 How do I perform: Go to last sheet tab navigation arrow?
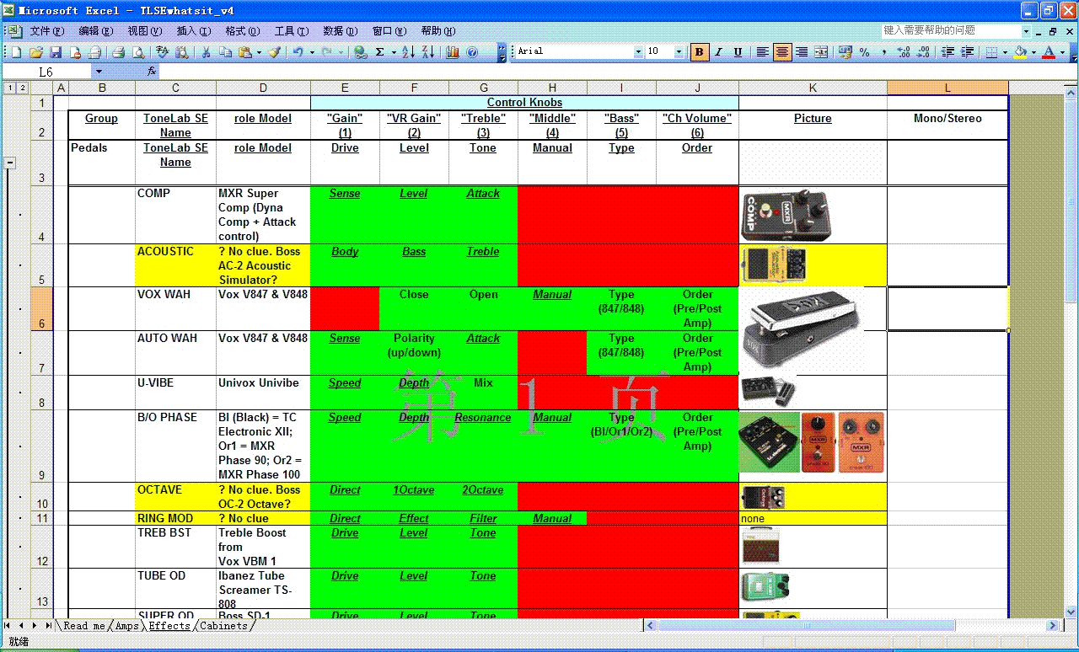48,626
